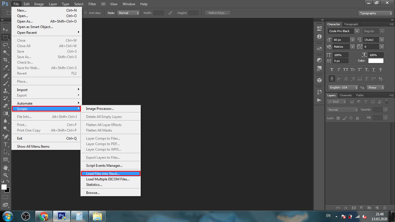This screenshot has width=395, height=222.
Task: Select the Pen tool
Action: tap(5, 136)
